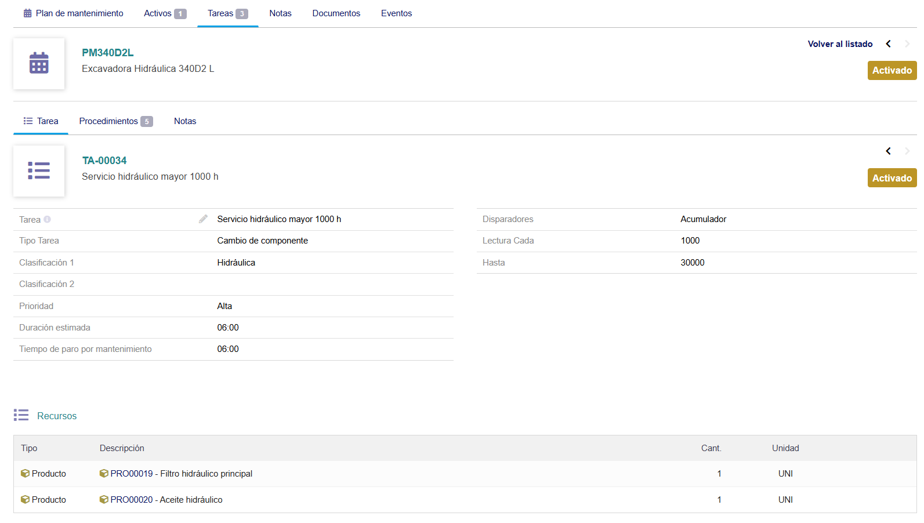Go to previous task using left chevron
The width and height of the screenshot is (924, 523).
tap(888, 151)
